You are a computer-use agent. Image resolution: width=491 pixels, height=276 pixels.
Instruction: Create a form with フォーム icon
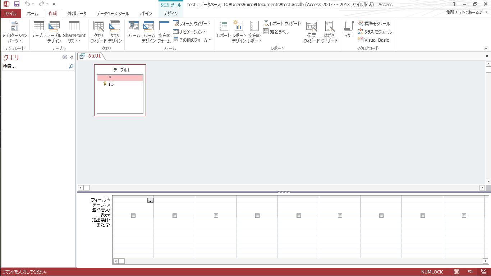point(133,30)
